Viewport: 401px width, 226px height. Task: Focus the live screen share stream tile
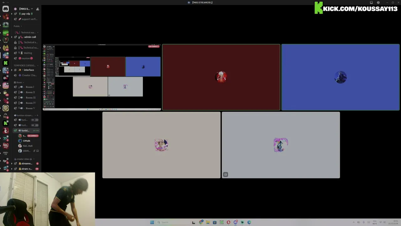click(x=102, y=78)
